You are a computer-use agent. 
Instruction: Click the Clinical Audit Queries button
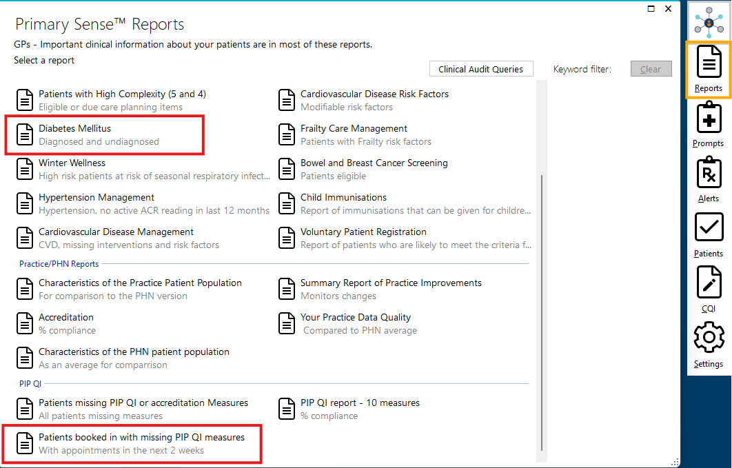point(481,69)
